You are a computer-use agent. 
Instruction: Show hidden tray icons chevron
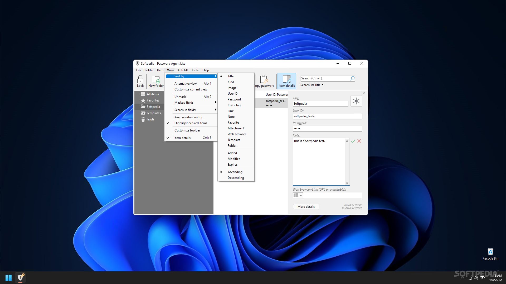tap(462, 278)
